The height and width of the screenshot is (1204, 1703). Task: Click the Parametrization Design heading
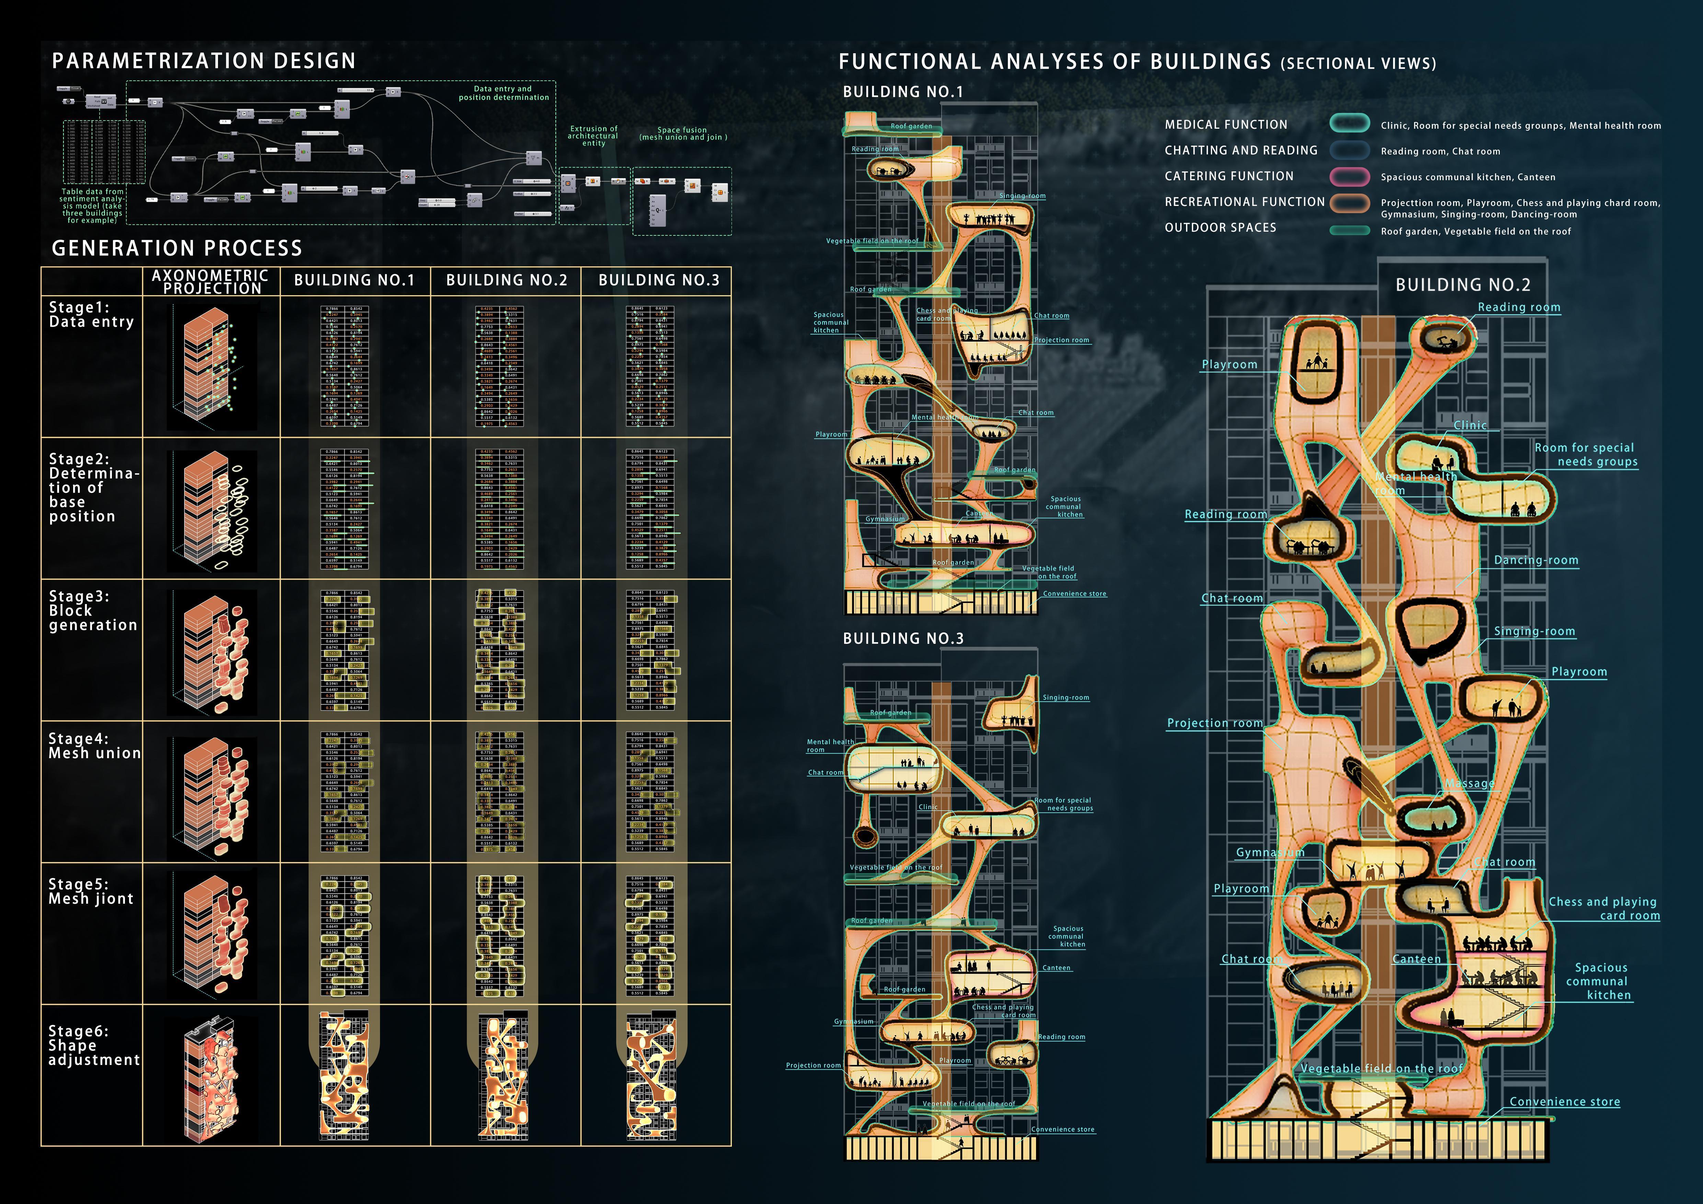204,61
